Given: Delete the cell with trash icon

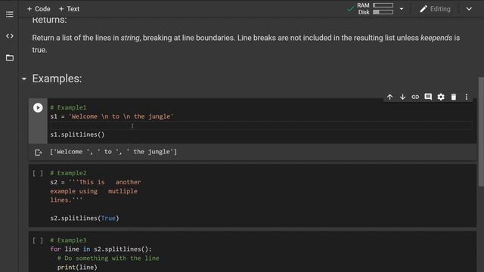Looking at the screenshot, I should click(454, 97).
